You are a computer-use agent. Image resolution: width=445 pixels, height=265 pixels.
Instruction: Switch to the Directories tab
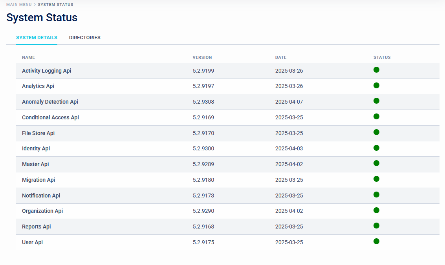pos(85,38)
